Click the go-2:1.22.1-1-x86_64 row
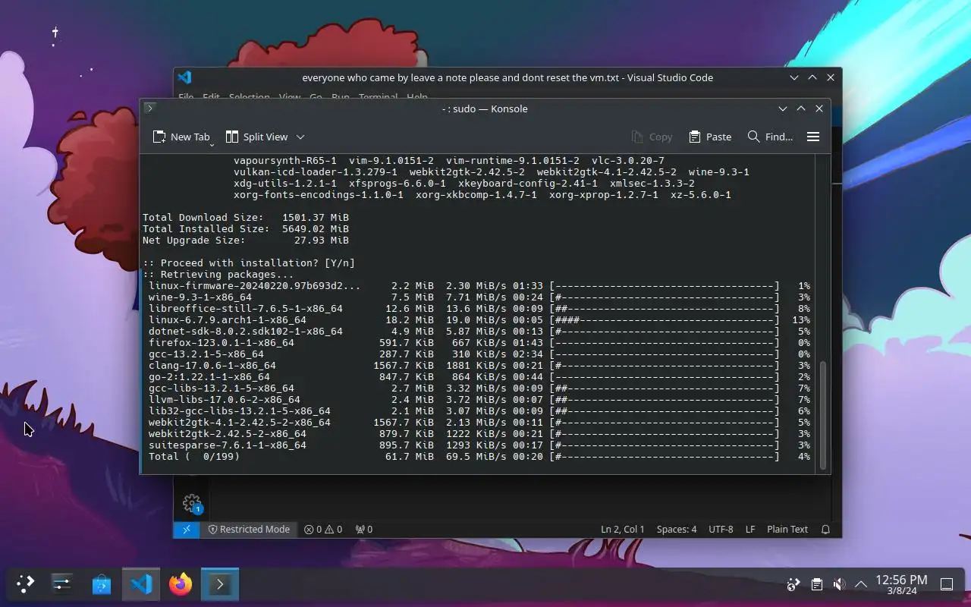This screenshot has width=971, height=607. (x=479, y=377)
